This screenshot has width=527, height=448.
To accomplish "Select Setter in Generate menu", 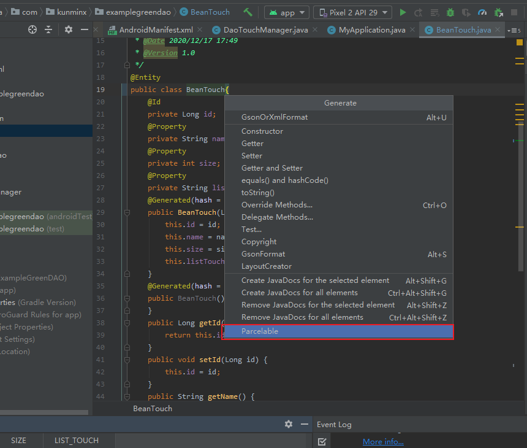I will pyautogui.click(x=339, y=156).
